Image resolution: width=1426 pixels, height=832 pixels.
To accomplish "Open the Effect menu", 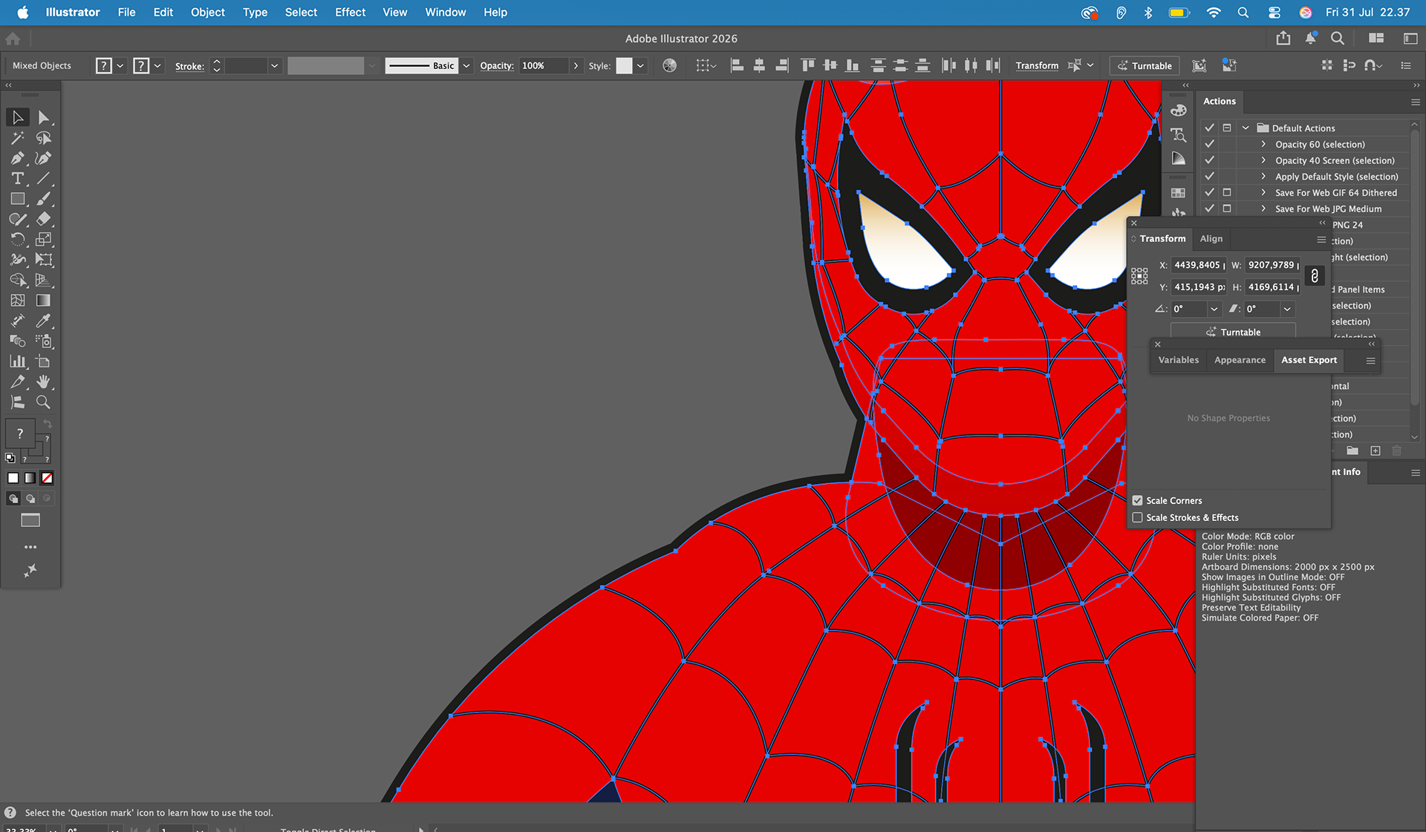I will [350, 12].
